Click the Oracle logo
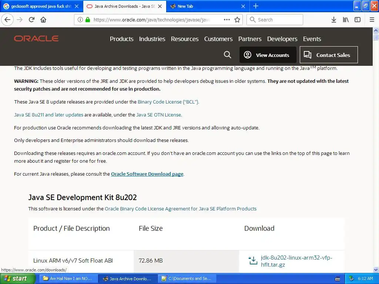 pos(36,38)
